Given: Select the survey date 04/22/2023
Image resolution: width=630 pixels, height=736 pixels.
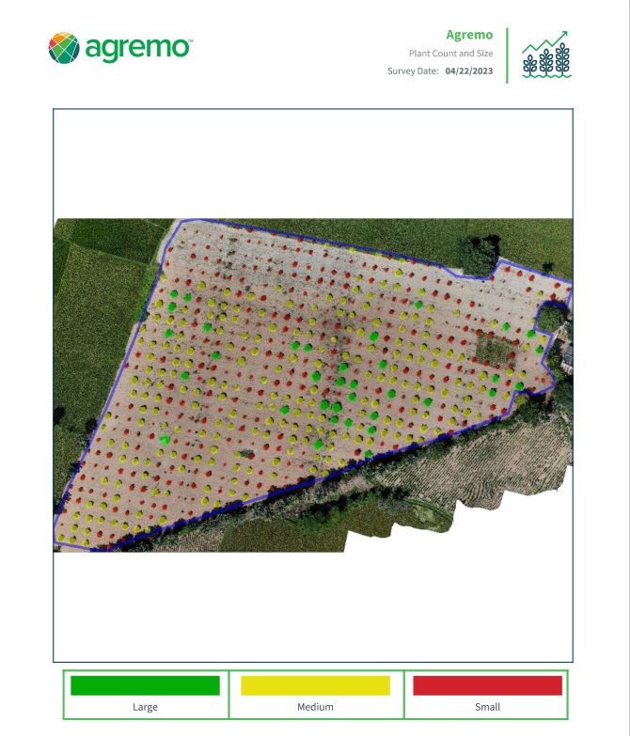Looking at the screenshot, I should click(x=469, y=71).
